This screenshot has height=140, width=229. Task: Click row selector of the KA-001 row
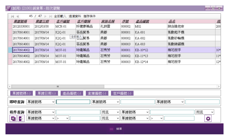(x=10, y=32)
